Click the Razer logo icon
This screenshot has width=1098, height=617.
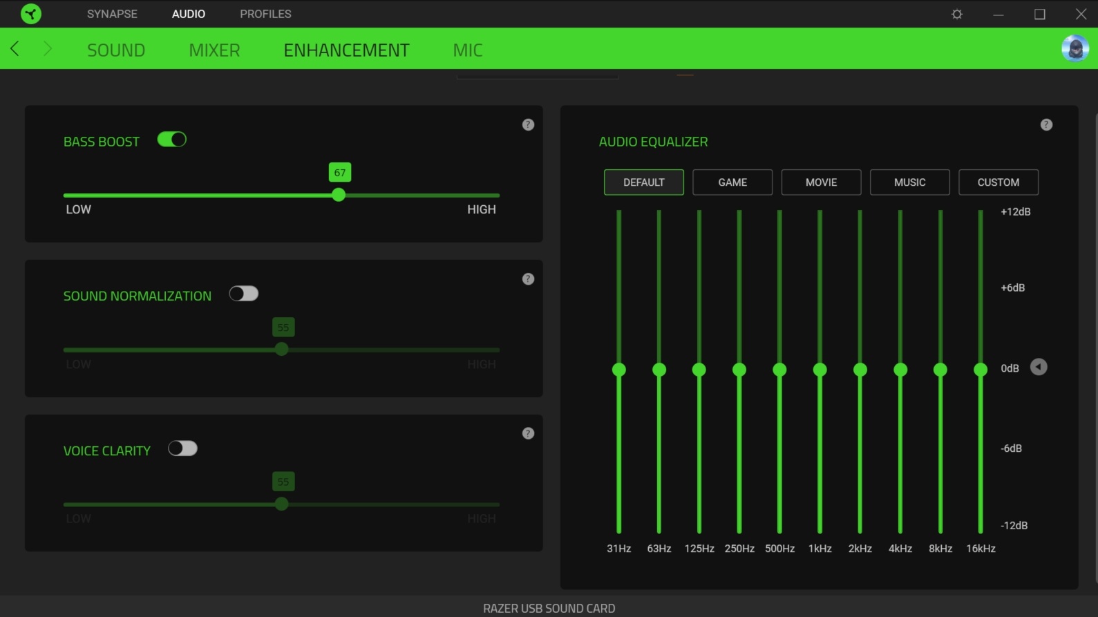point(31,14)
